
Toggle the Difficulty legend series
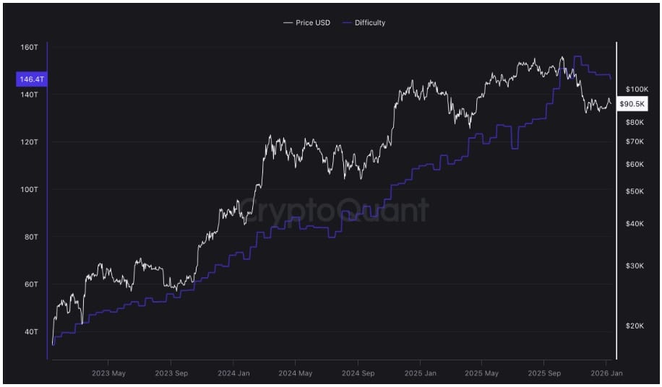tap(369, 23)
